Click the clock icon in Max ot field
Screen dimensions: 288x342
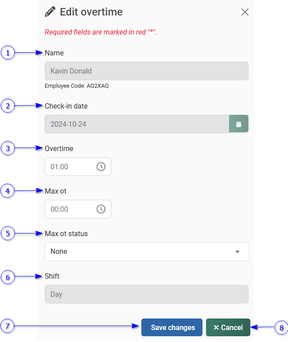click(101, 209)
